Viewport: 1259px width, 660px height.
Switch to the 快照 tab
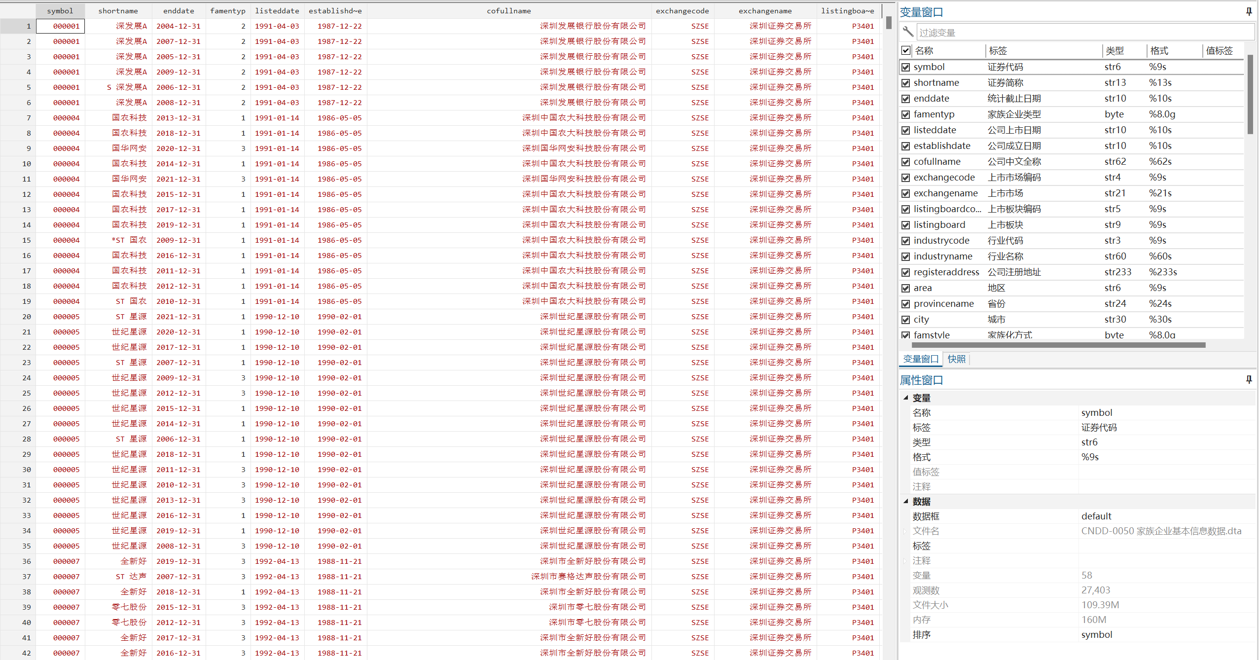pos(956,359)
